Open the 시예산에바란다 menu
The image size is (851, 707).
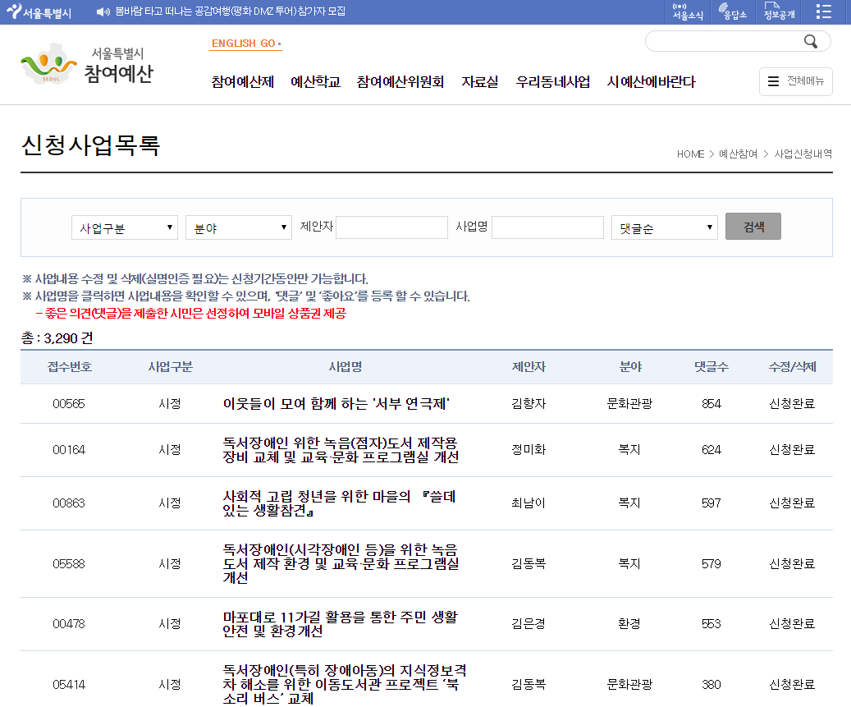652,82
